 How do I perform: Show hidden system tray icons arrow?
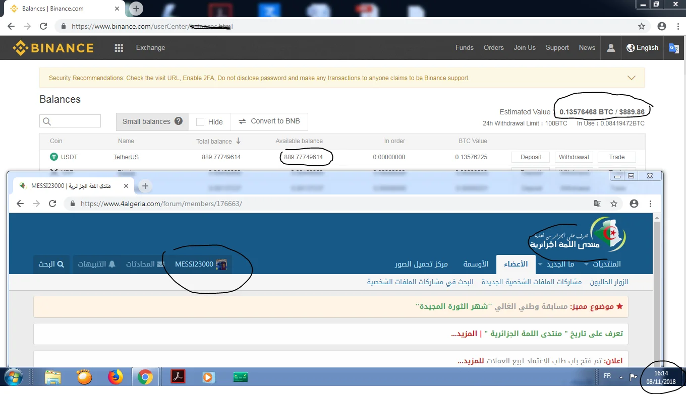(621, 377)
